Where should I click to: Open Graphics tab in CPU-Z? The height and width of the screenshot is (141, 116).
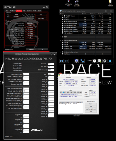pyautogui.click(x=29, y=11)
